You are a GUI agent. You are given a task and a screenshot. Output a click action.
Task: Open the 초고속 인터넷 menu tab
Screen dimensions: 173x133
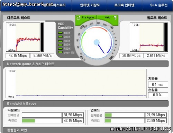click(124, 5)
